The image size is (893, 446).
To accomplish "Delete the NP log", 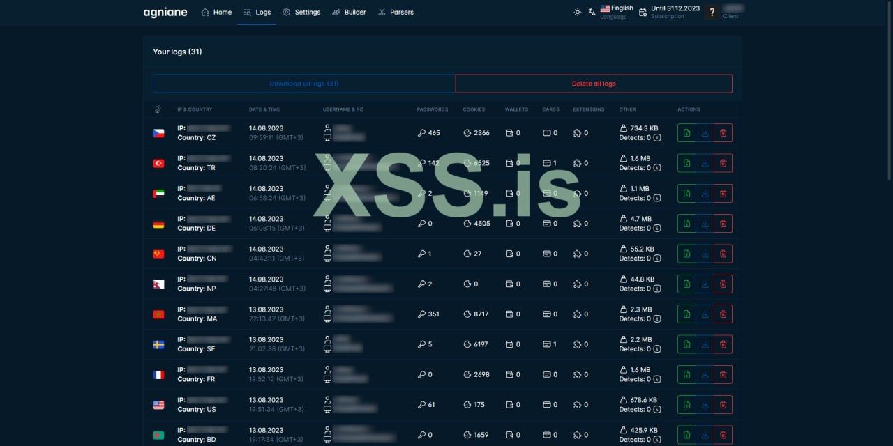I will (x=723, y=284).
